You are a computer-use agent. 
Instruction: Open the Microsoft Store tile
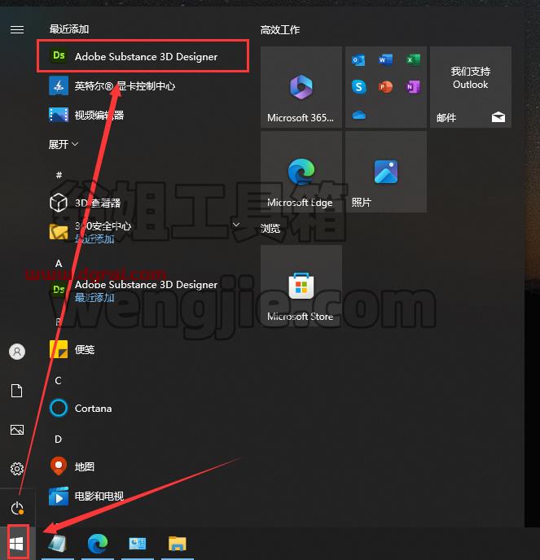tap(301, 286)
